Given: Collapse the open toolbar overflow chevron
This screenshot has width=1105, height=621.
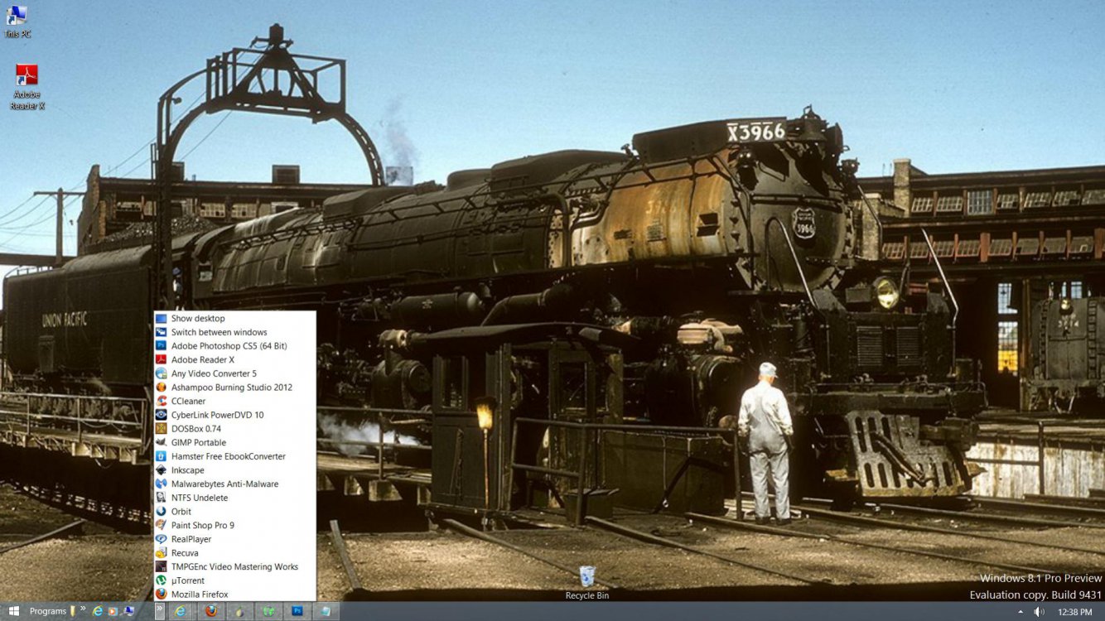Looking at the screenshot, I should coord(159,610).
